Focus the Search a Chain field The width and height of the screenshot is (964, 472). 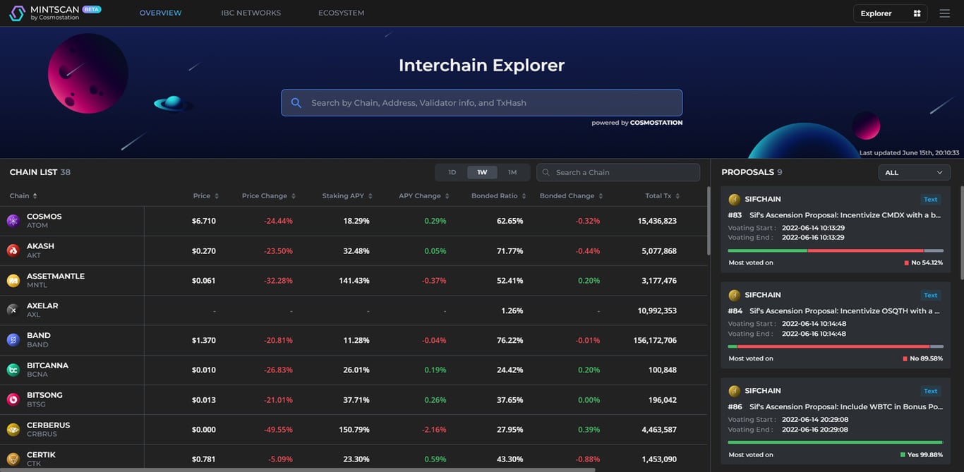[618, 173]
